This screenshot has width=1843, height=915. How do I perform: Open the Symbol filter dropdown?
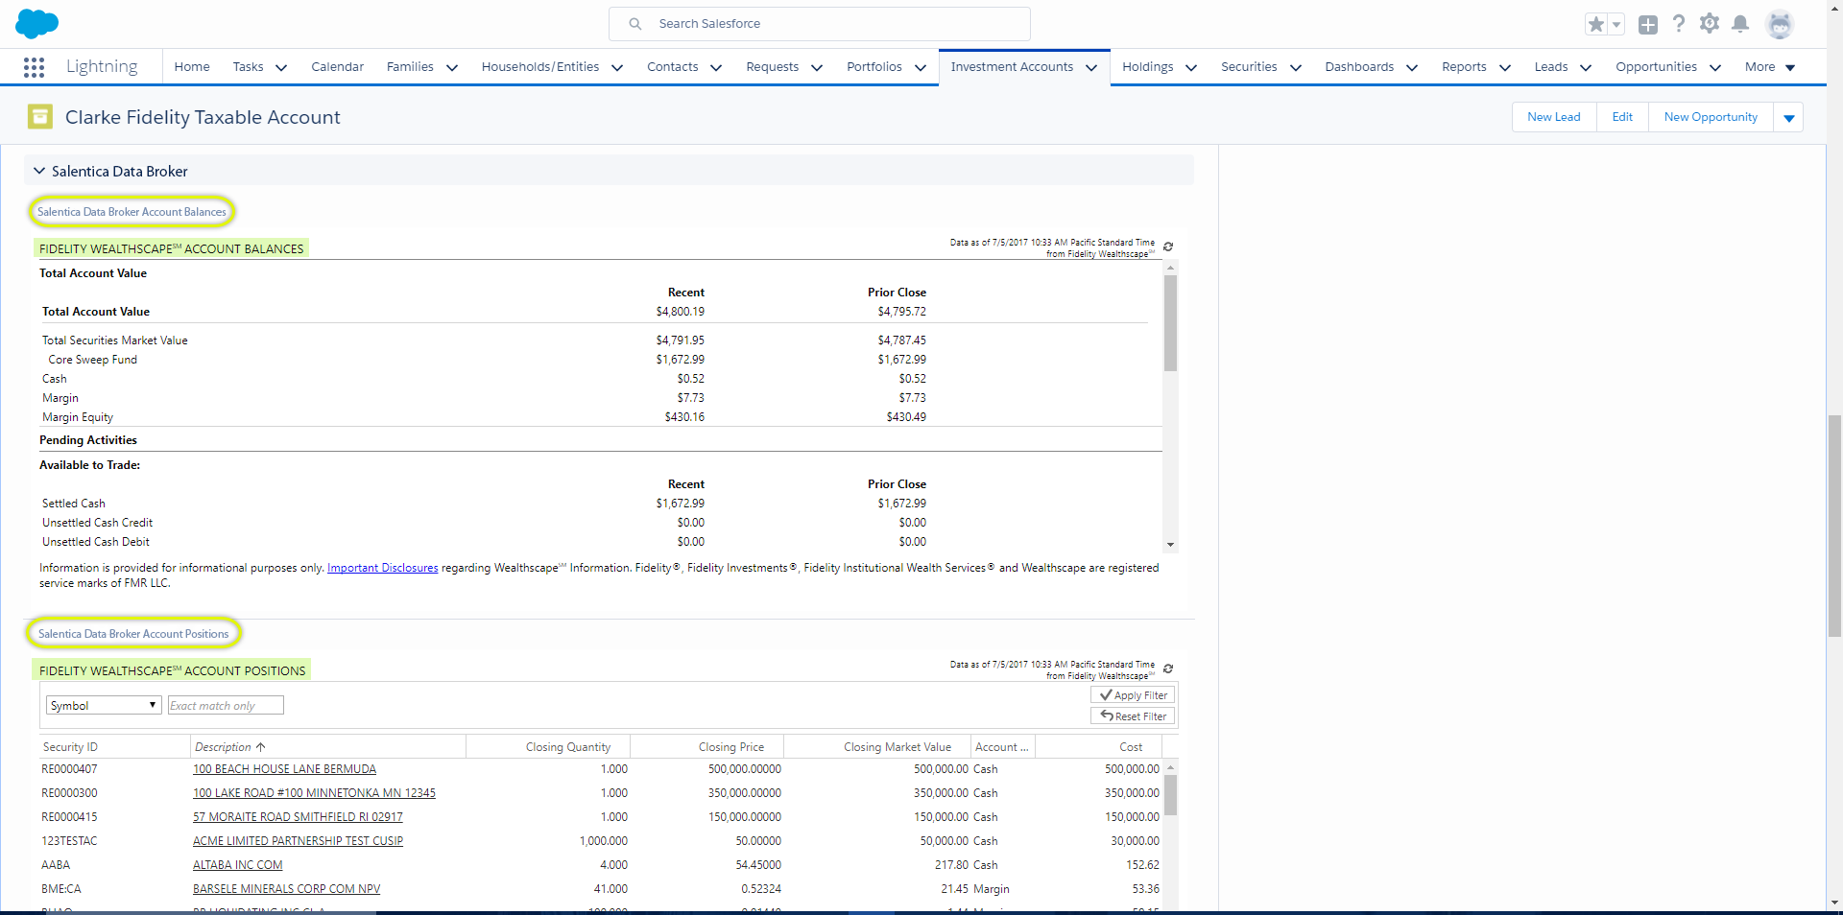[x=104, y=705]
